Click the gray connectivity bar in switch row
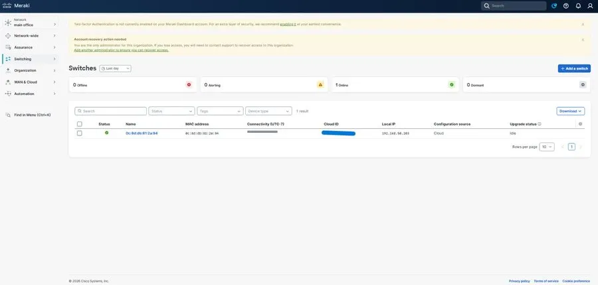 (262, 132)
